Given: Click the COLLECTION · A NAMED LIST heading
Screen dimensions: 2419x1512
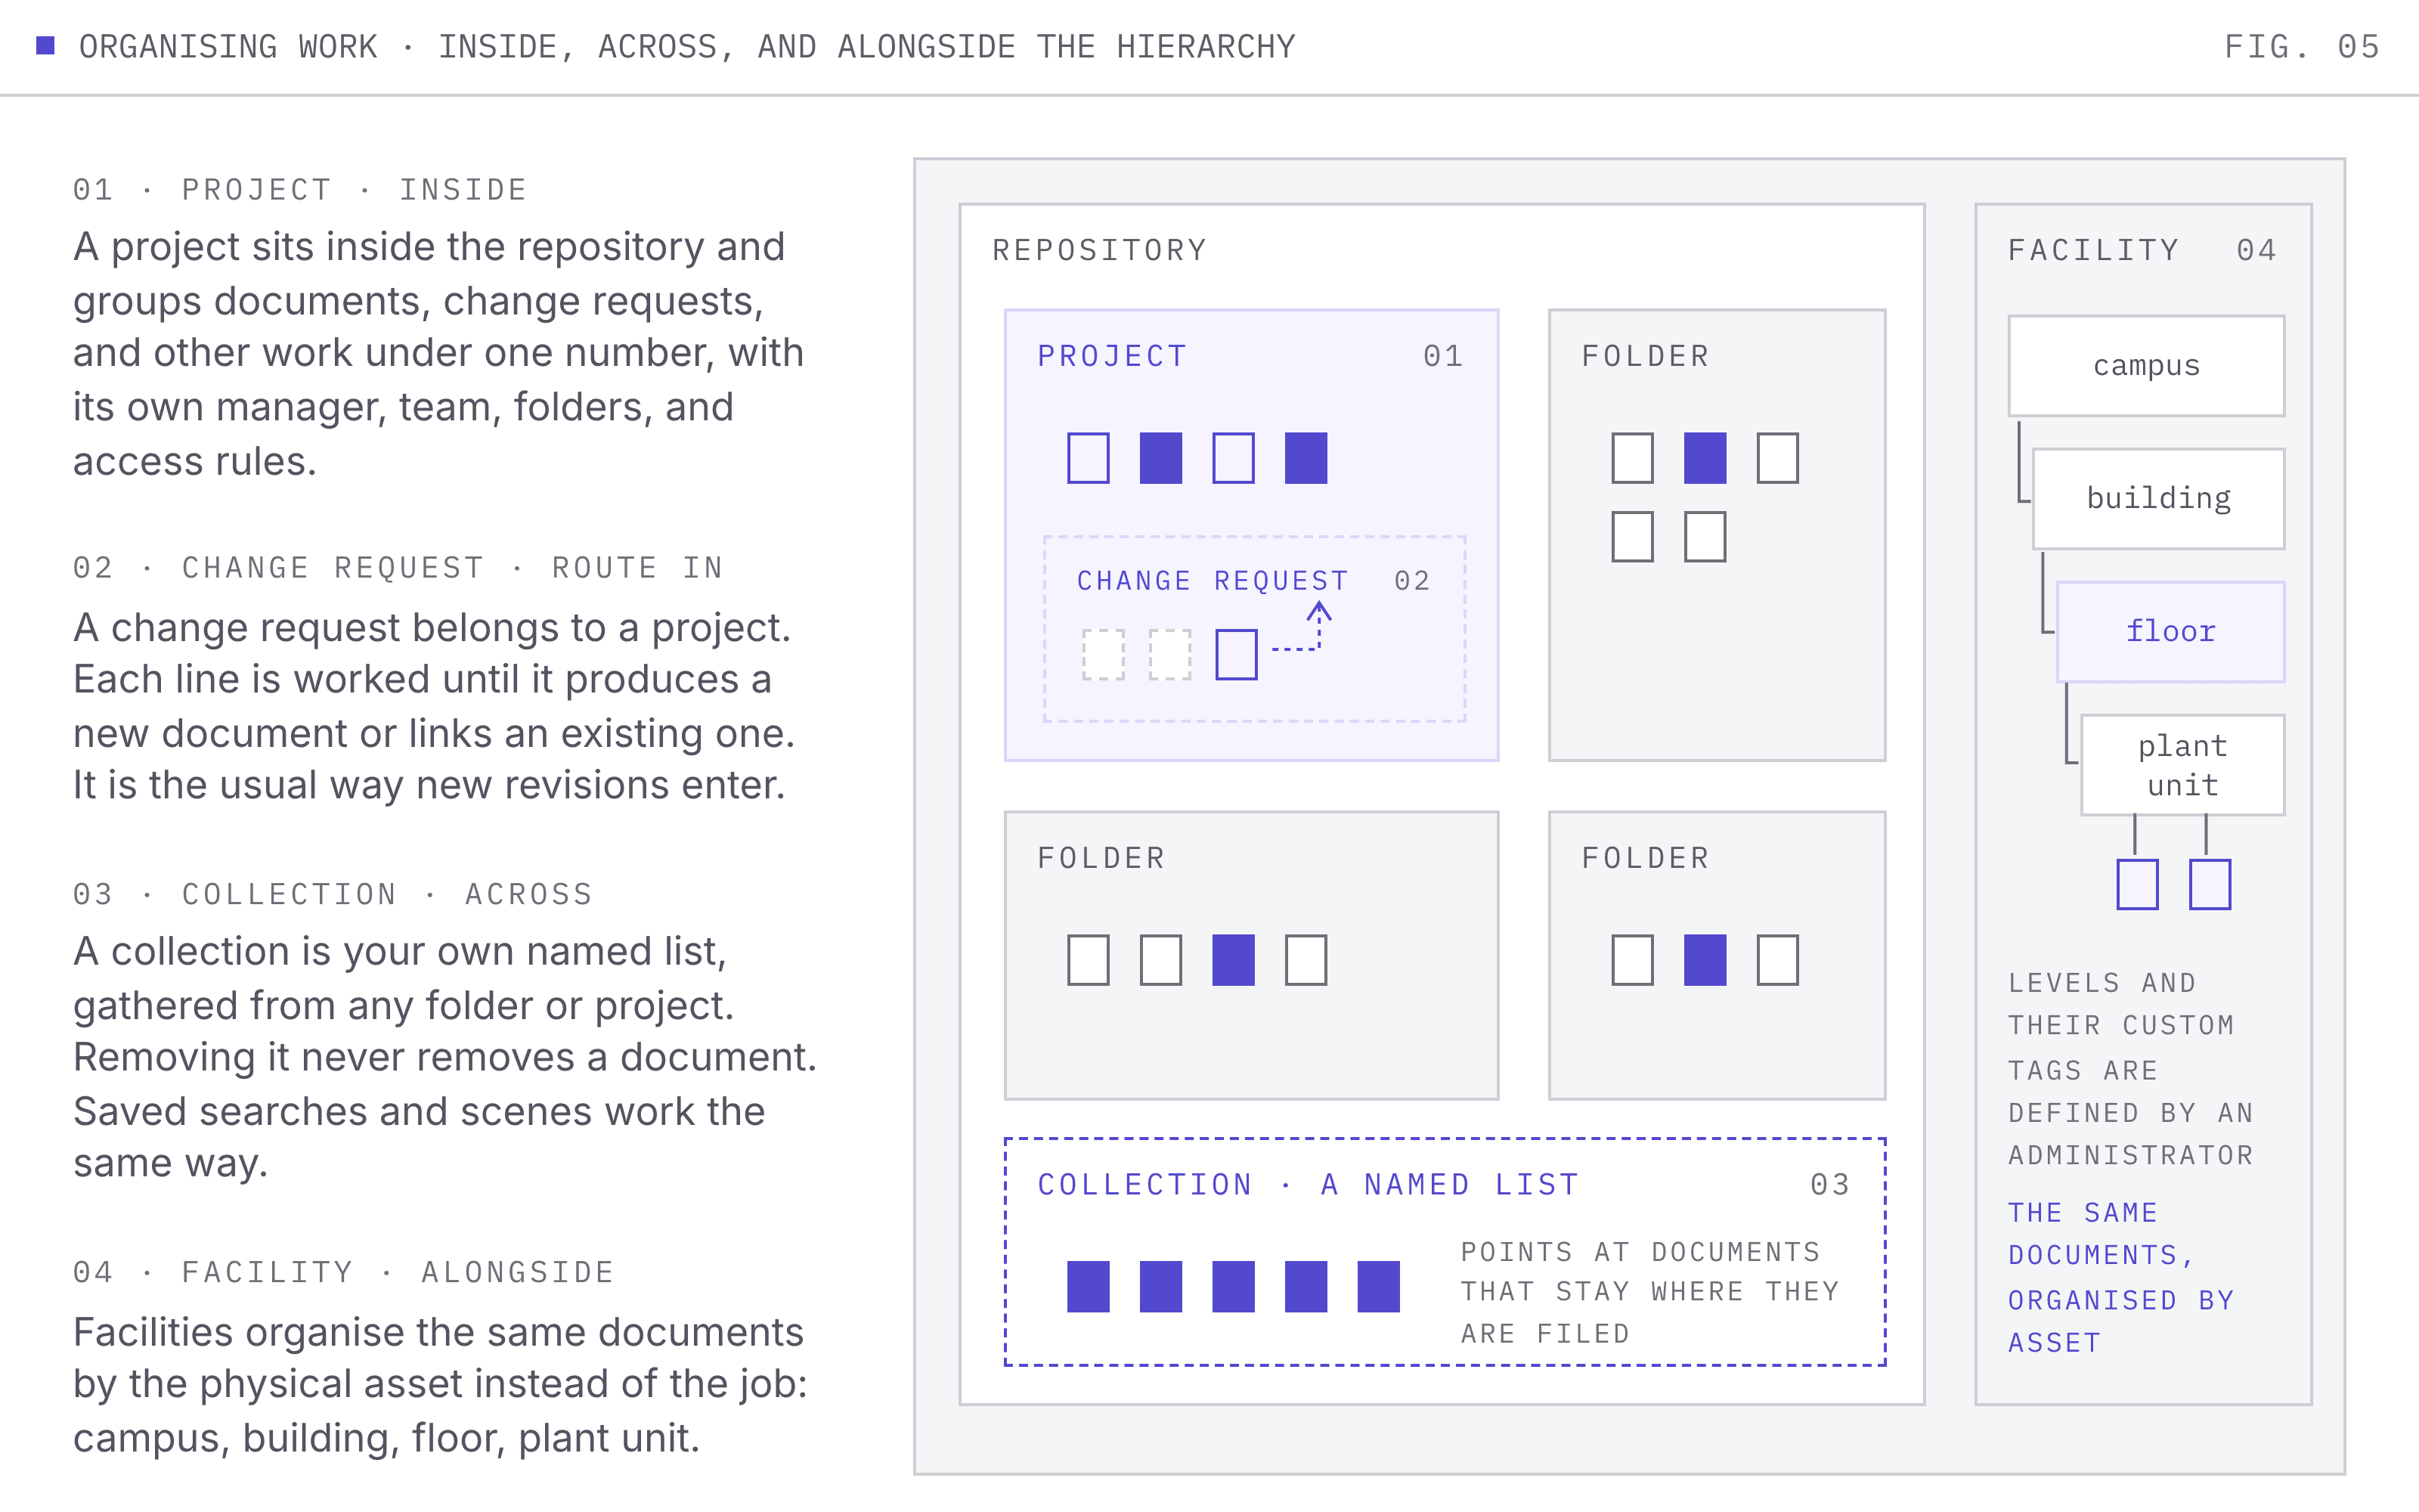Looking at the screenshot, I should [x=1309, y=1185].
